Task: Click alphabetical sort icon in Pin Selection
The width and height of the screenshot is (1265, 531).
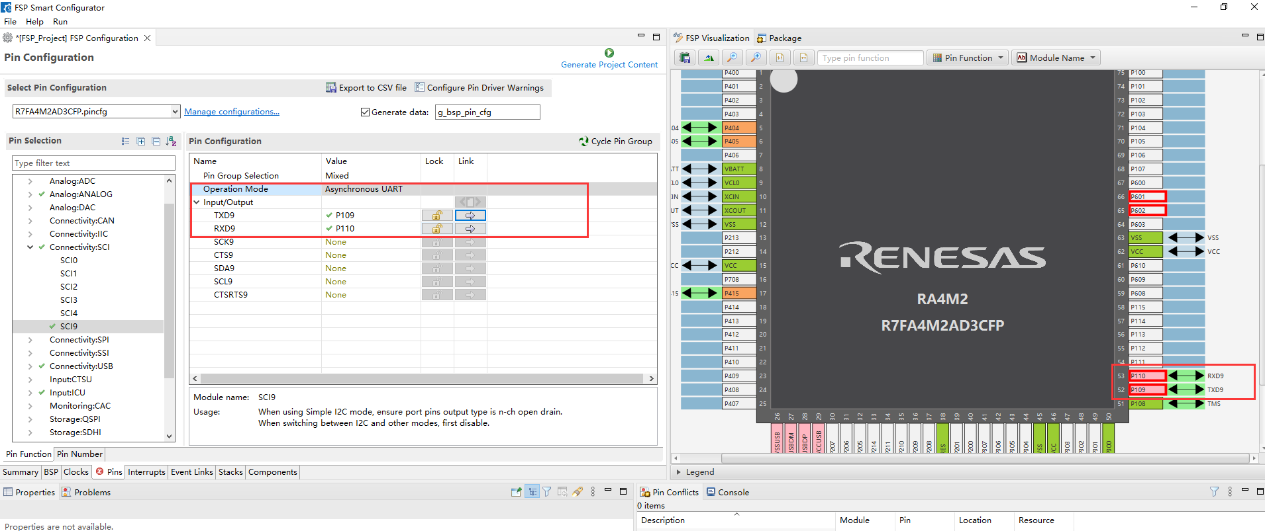Action: pos(171,141)
